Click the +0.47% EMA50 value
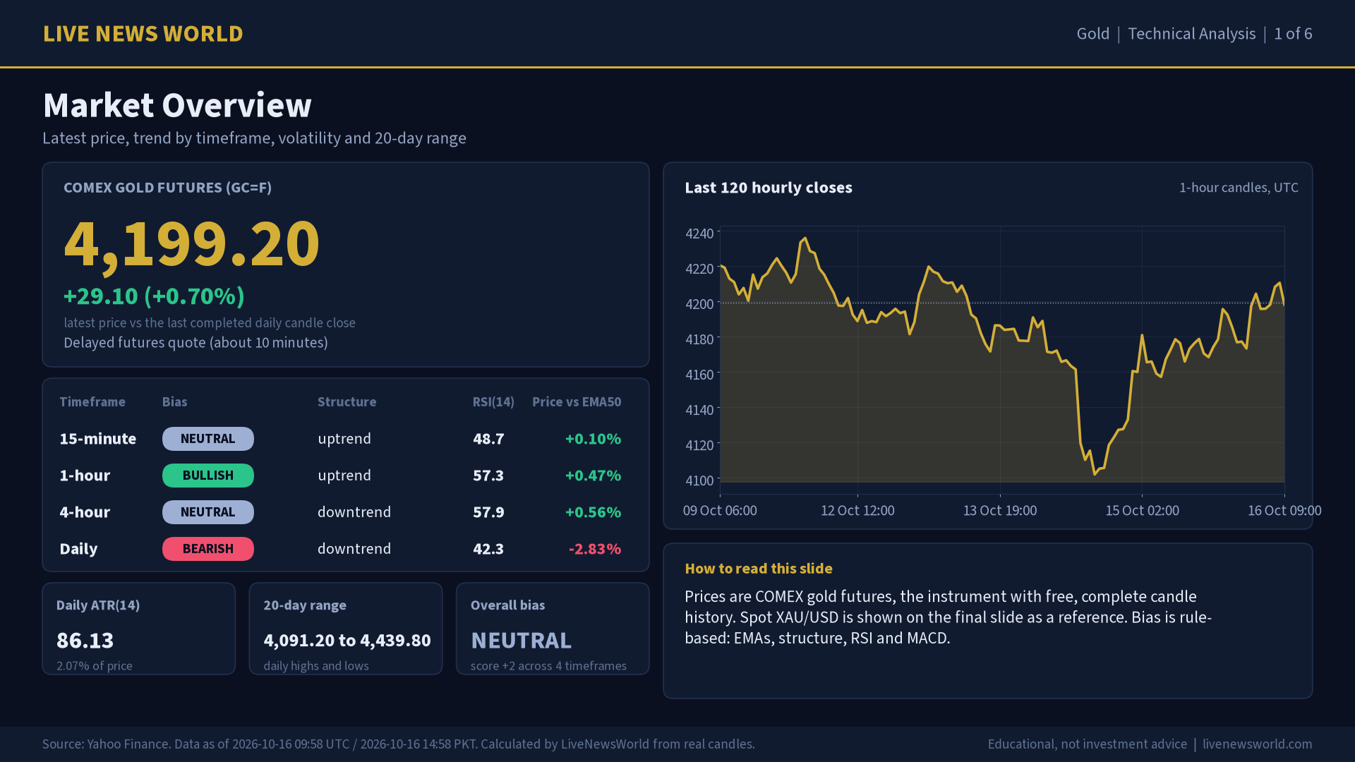Image resolution: width=1355 pixels, height=762 pixels. [x=593, y=476]
